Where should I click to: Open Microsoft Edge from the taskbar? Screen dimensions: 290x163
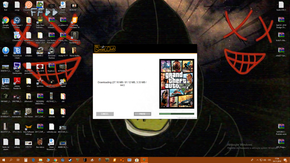coord(33,160)
